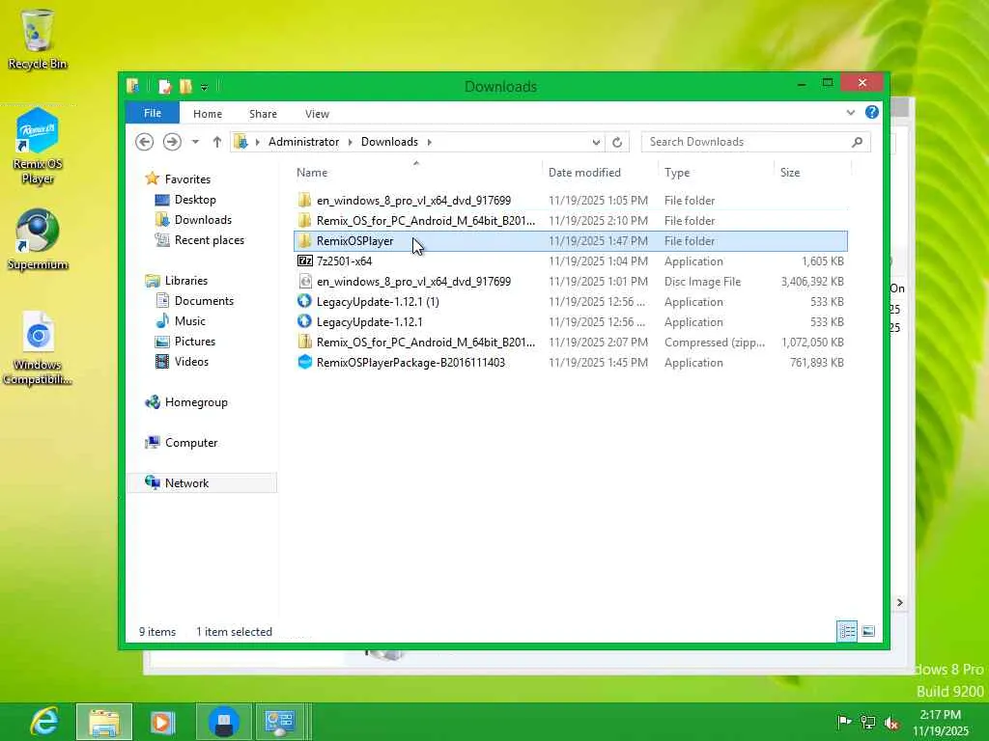Click the muted volume tray icon
The image size is (989, 741).
pyautogui.click(x=891, y=722)
